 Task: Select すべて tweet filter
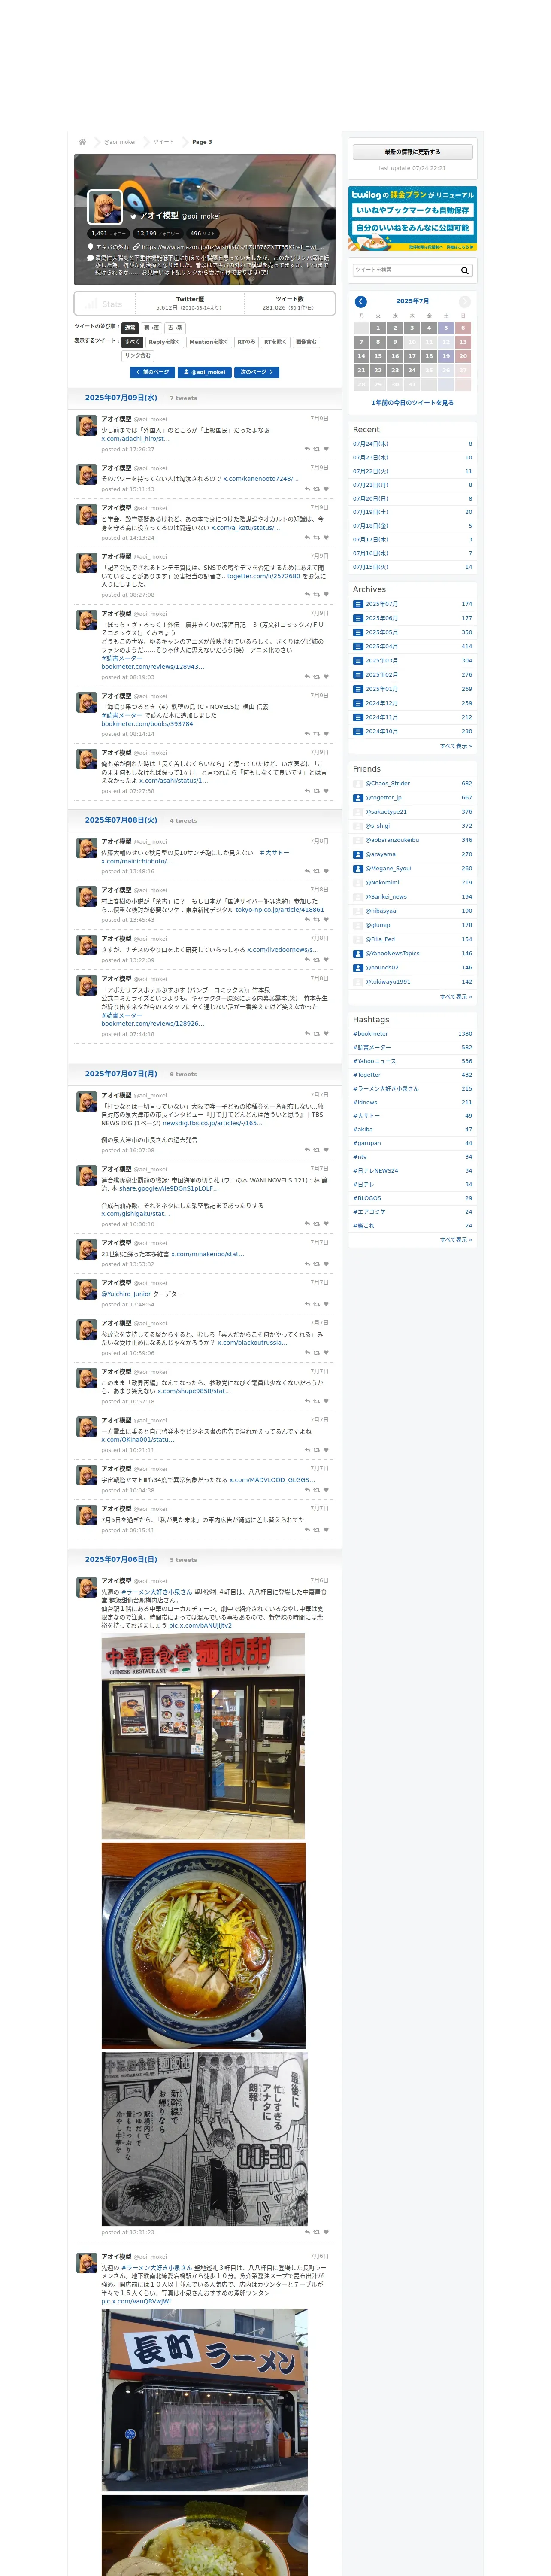tap(133, 342)
